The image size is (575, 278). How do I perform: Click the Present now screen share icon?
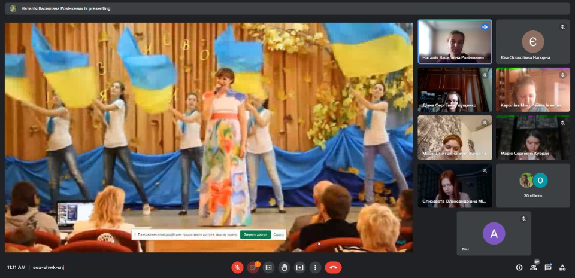tap(299, 267)
